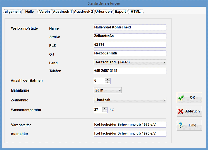
Task: Increase Anzahl der Bahnen with up arrow
Action: pos(107,79)
